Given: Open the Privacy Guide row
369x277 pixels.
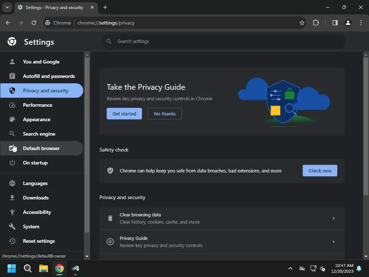Looking at the screenshot, I should pos(222,242).
